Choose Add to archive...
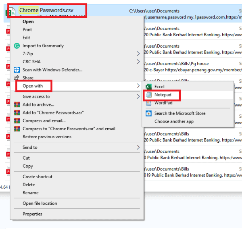 tap(38, 104)
